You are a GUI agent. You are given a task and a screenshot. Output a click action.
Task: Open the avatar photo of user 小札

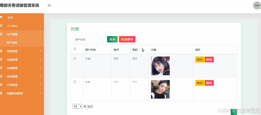click(160, 89)
